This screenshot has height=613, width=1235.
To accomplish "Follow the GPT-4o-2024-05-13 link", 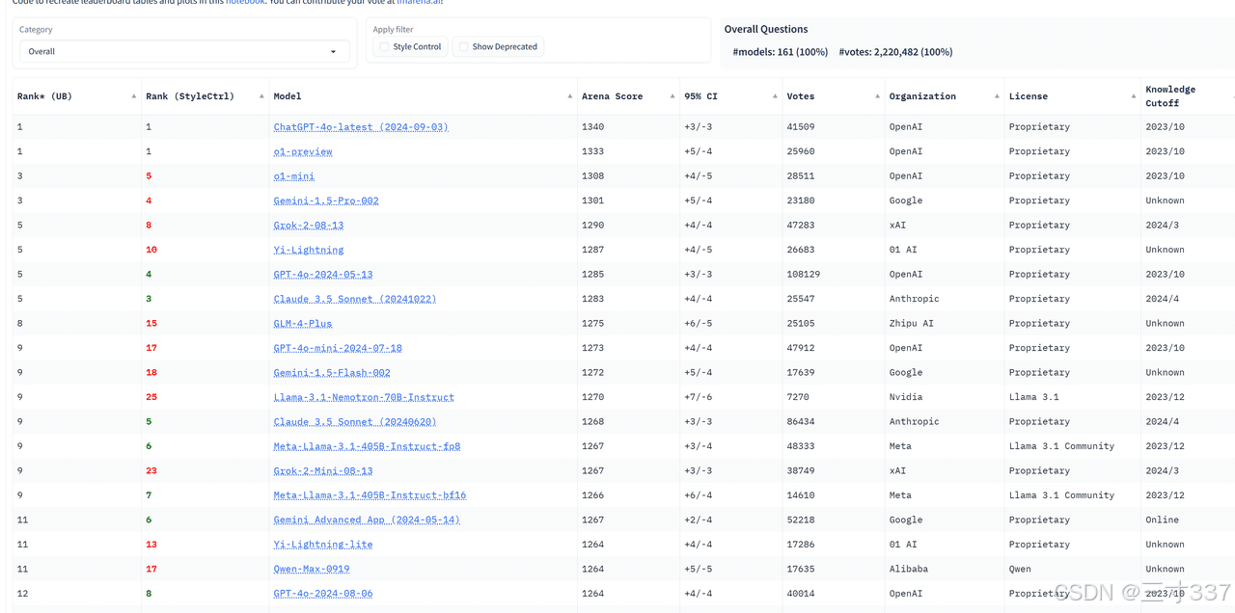I will (323, 275).
